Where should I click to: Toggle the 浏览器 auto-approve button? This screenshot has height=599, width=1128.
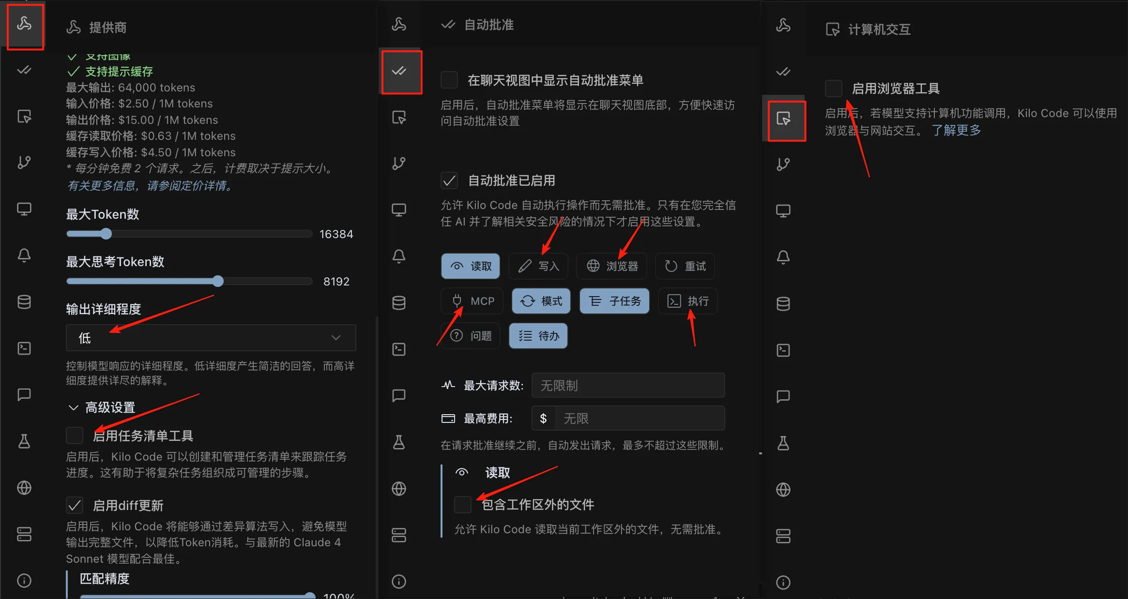[612, 266]
